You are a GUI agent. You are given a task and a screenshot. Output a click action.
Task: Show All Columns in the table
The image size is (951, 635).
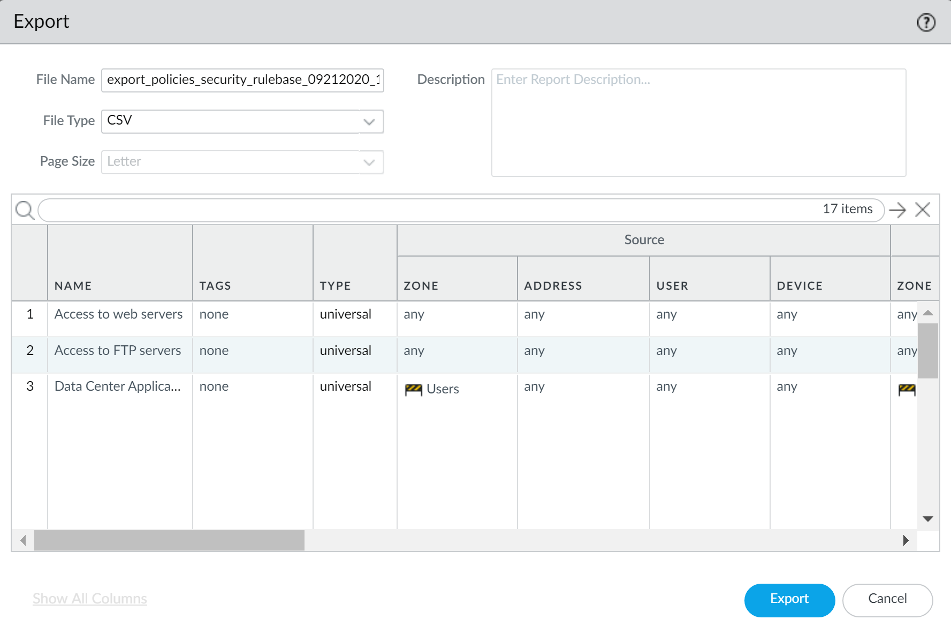point(89,598)
